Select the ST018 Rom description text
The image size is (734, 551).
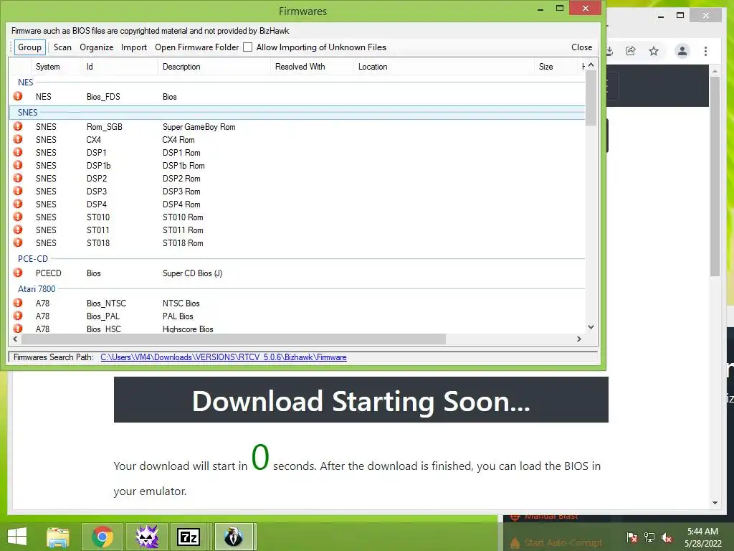[183, 243]
